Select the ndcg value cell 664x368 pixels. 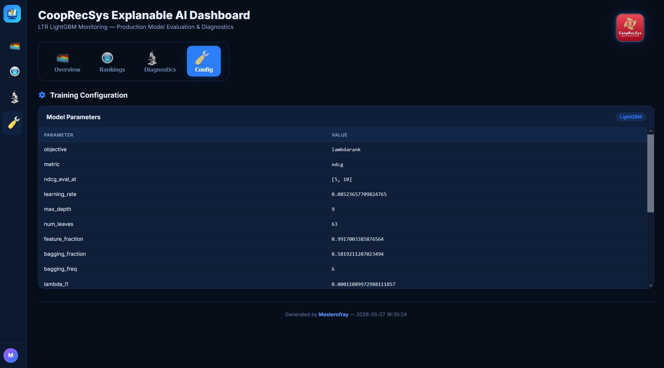coord(337,164)
